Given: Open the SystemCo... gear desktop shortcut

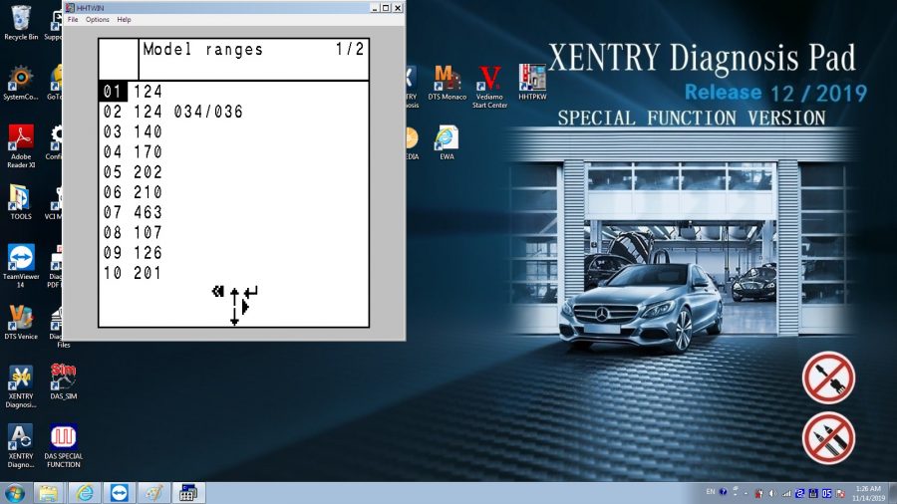Looking at the screenshot, I should 21,83.
